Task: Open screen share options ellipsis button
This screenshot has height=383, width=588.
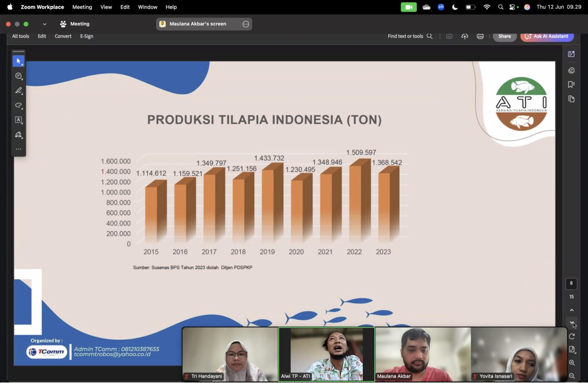Action: (245, 24)
